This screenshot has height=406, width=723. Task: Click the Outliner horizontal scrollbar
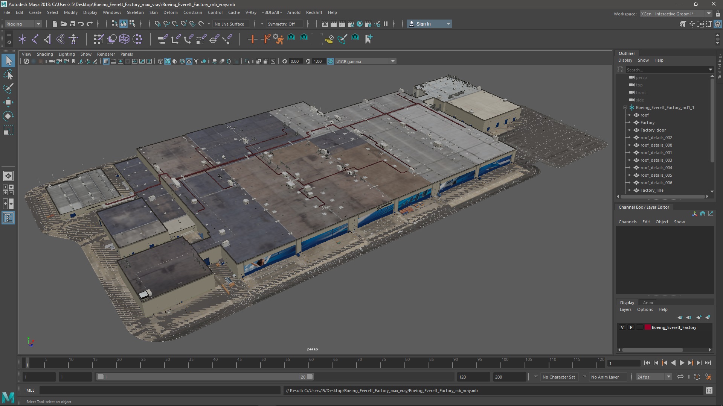click(663, 197)
